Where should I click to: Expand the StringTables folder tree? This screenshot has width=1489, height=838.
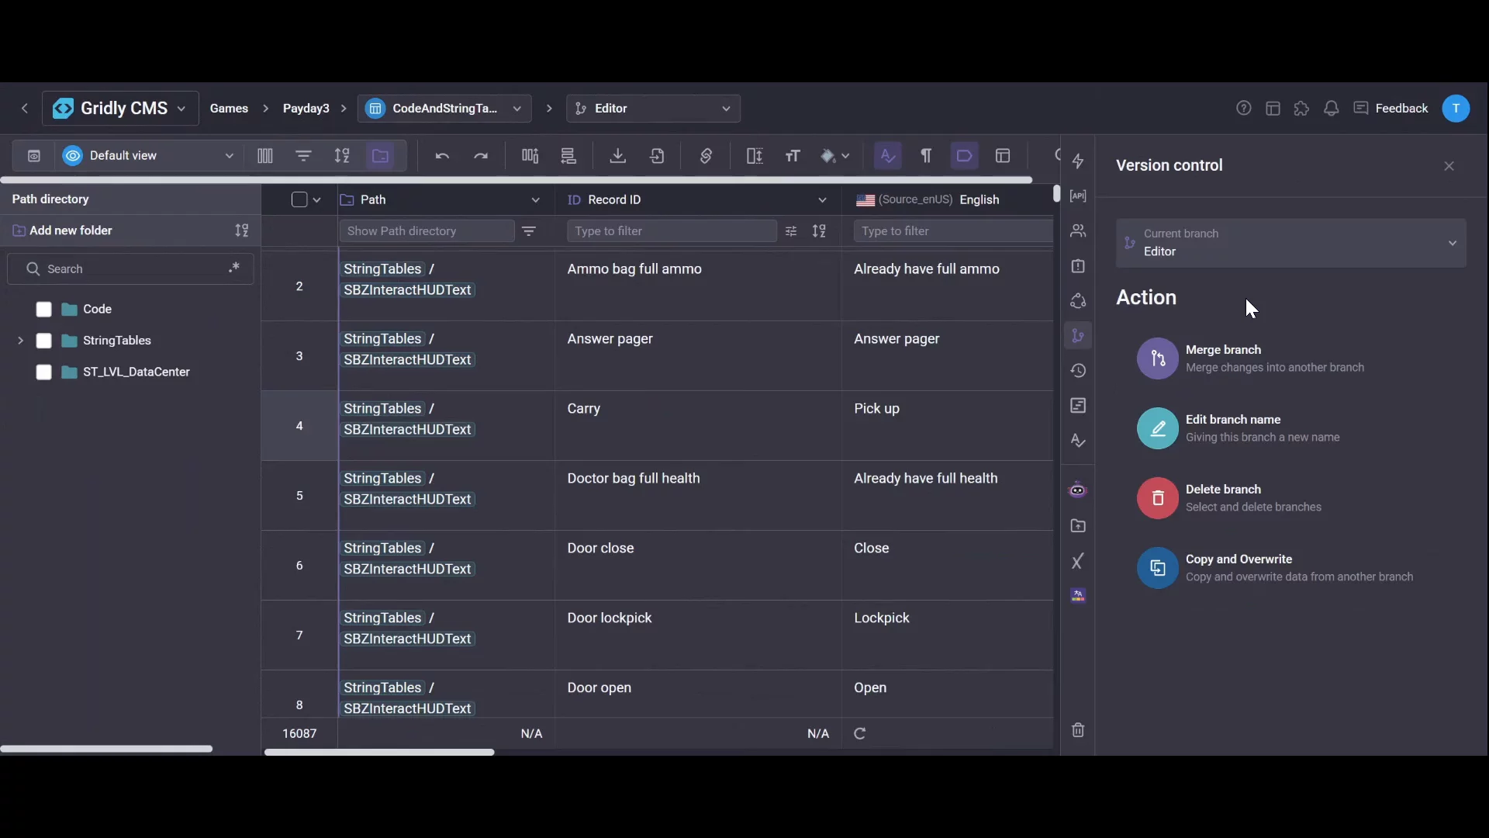pyautogui.click(x=20, y=341)
